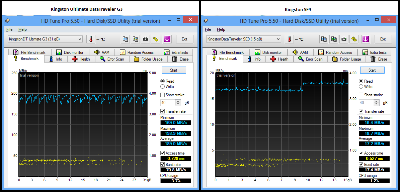Image resolution: width=400 pixels, height=192 pixels.
Task: Switch to the File Benchmark tab in the Ultimate G3 window
Action: pos(29,52)
